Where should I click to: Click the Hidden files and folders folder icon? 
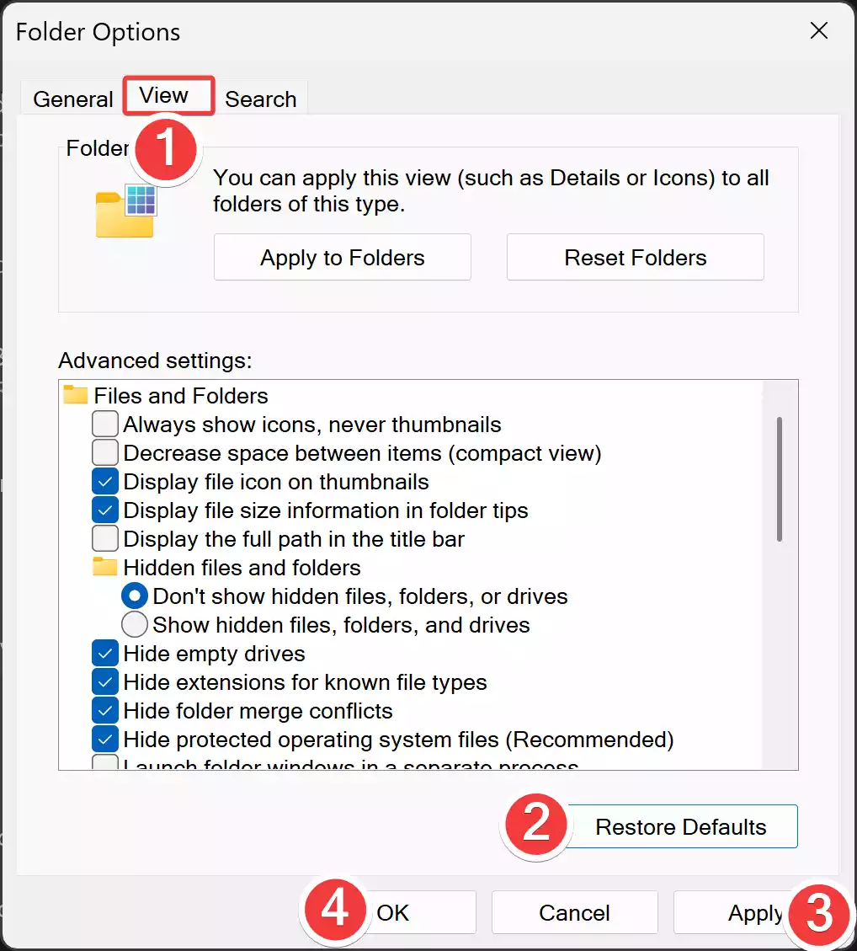[104, 567]
